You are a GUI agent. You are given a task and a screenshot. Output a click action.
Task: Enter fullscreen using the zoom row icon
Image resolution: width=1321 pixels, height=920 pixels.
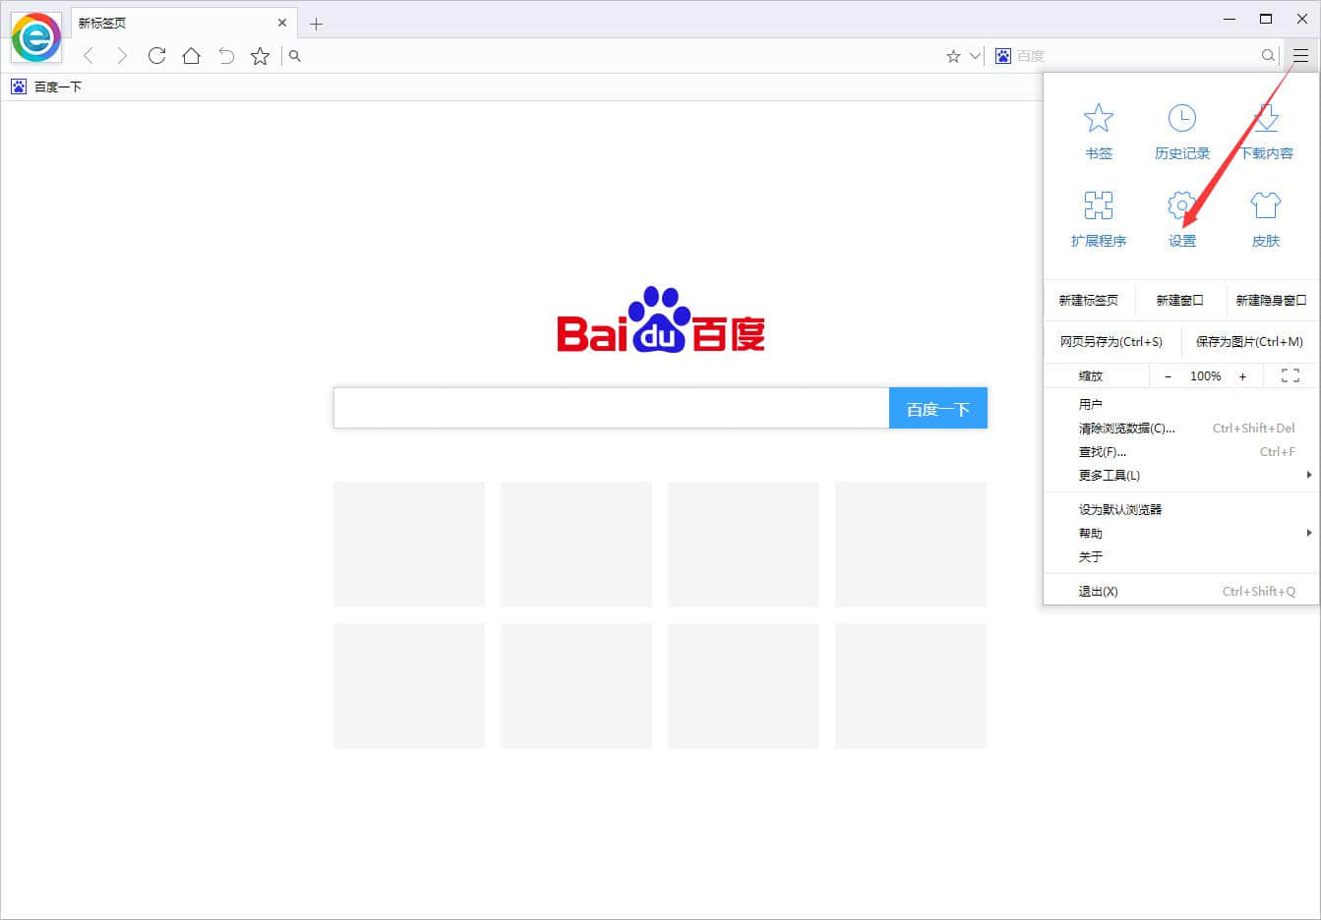1291,375
